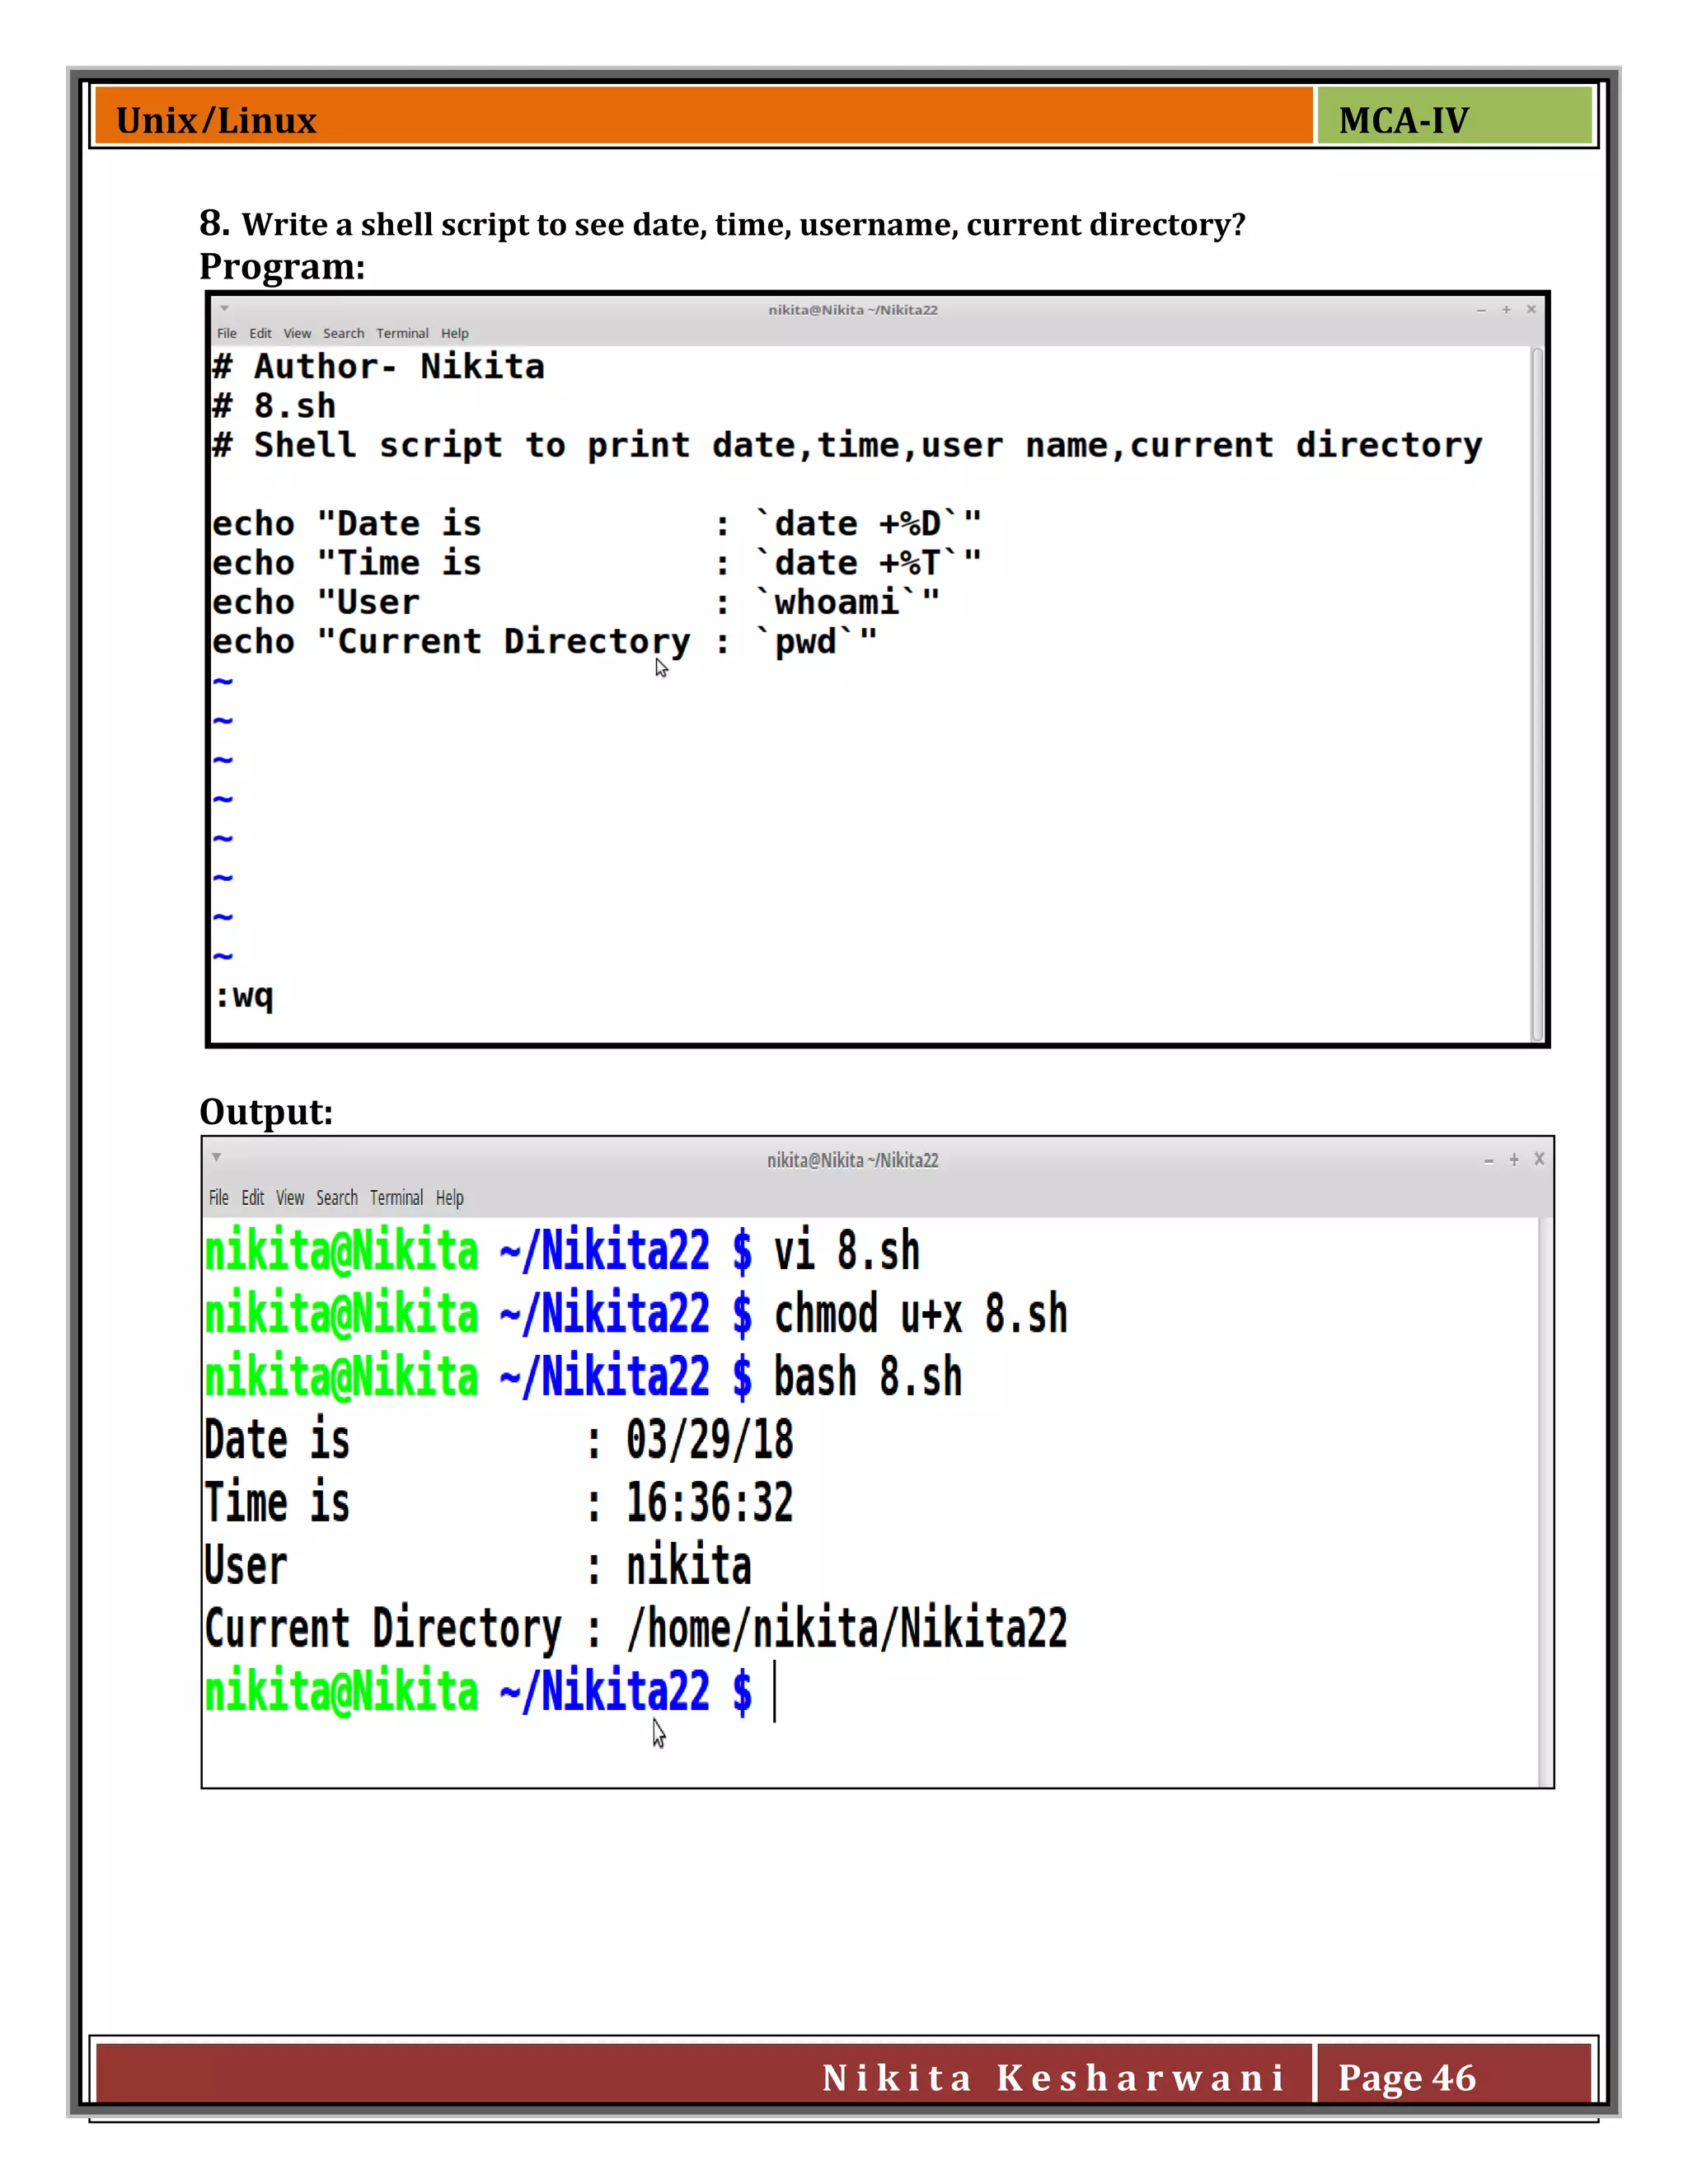1688x2184 pixels.
Task: Click the vertical scrollbar of the vi terminal
Action: (x=1537, y=694)
